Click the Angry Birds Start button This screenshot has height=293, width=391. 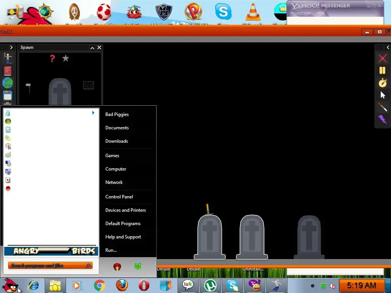click(10, 285)
